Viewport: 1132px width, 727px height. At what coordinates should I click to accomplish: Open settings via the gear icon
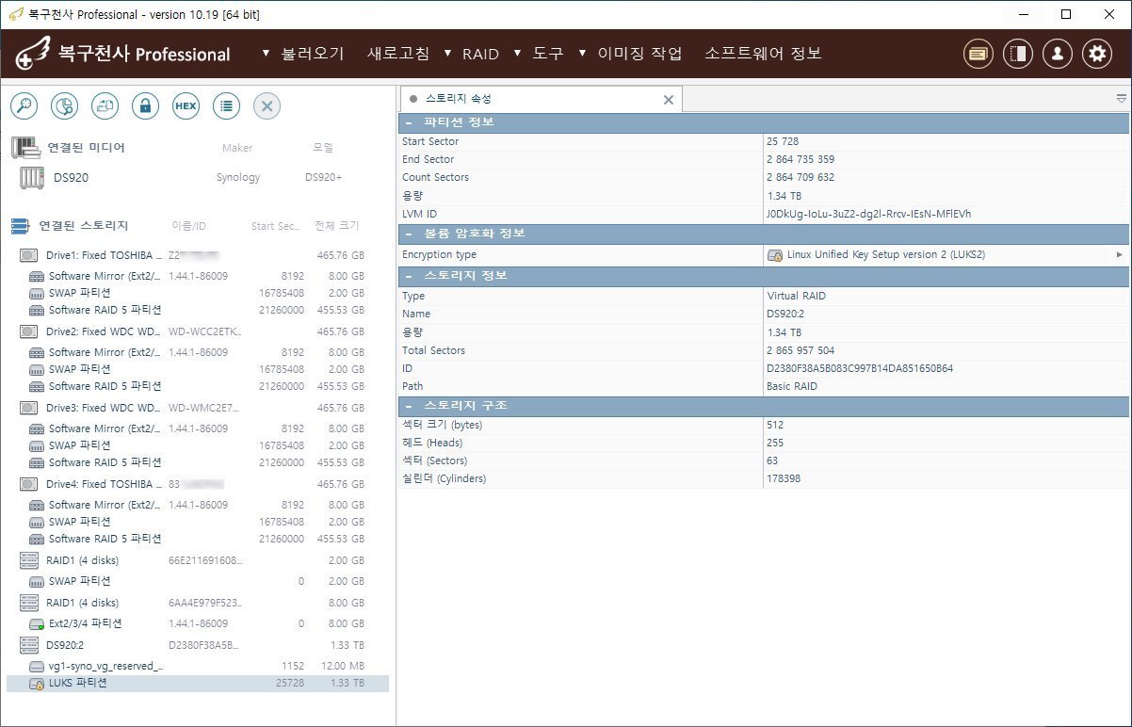click(1097, 54)
